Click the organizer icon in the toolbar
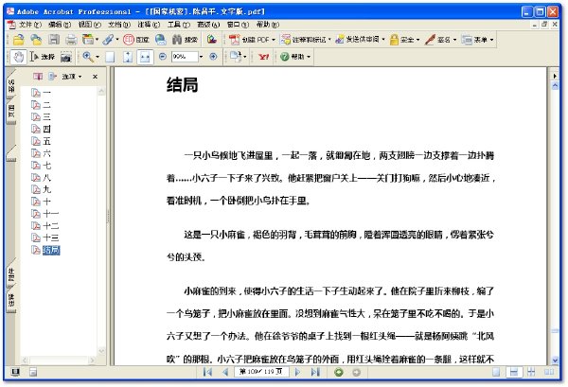 click(87, 39)
